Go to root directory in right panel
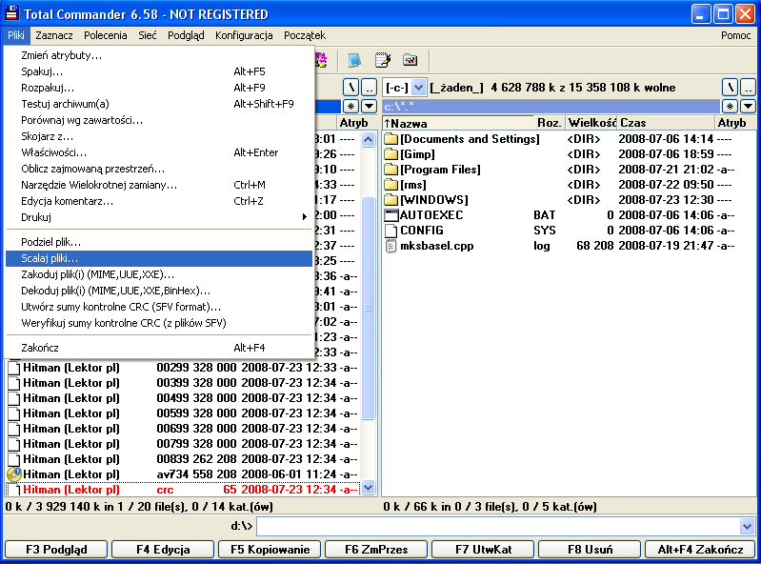Viewport: 761px width, 564px height. tap(731, 88)
